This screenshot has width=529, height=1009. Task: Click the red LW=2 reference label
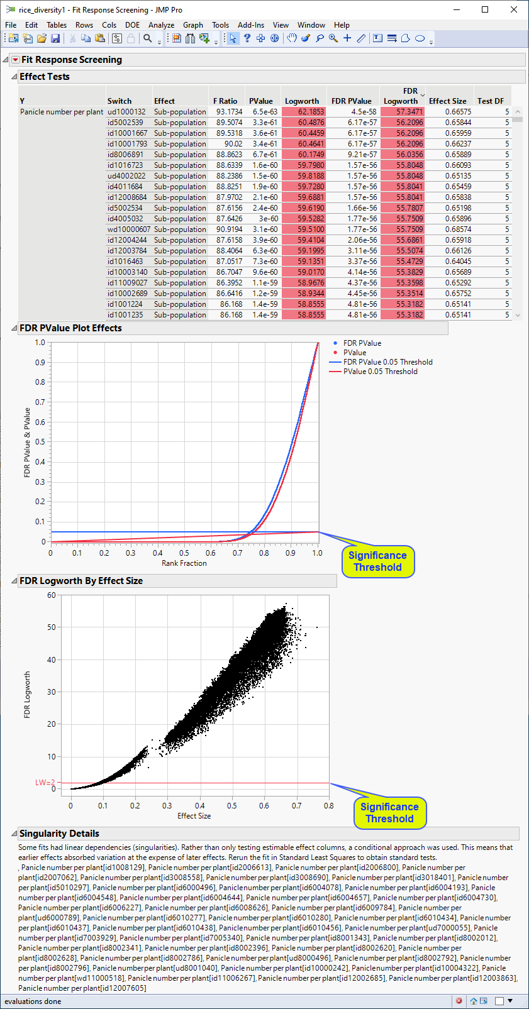click(x=45, y=783)
